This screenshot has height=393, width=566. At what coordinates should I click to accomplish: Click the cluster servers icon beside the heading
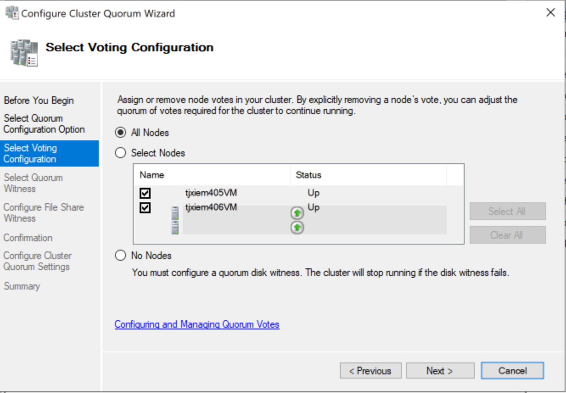coord(24,53)
